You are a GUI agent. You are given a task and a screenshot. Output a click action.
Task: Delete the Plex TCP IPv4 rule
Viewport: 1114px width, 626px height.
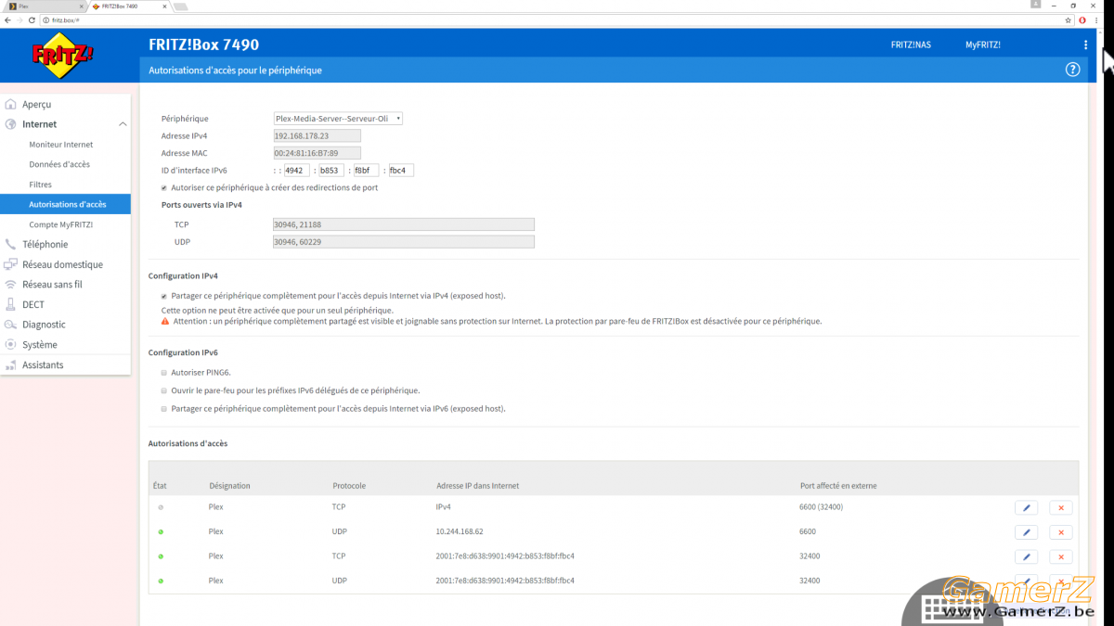pyautogui.click(x=1061, y=507)
